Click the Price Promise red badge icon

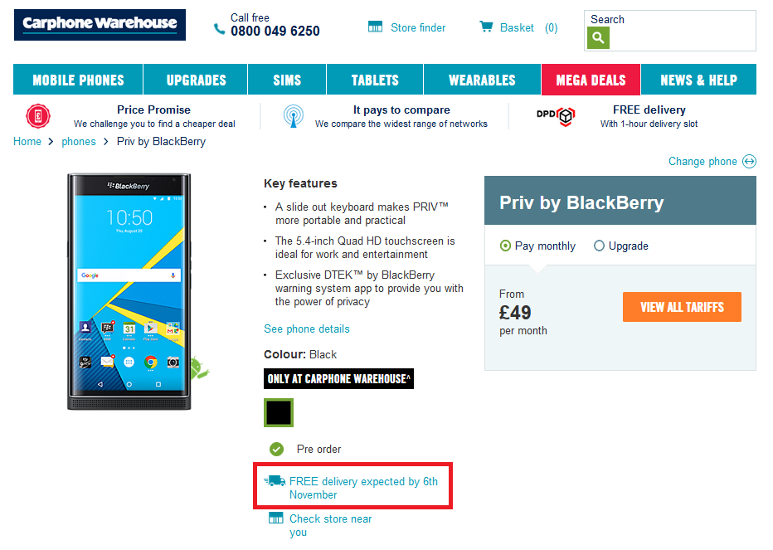pos(38,116)
